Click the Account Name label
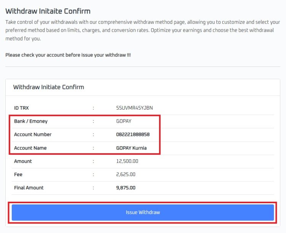Screen dimensions: 286x233 click(30, 148)
